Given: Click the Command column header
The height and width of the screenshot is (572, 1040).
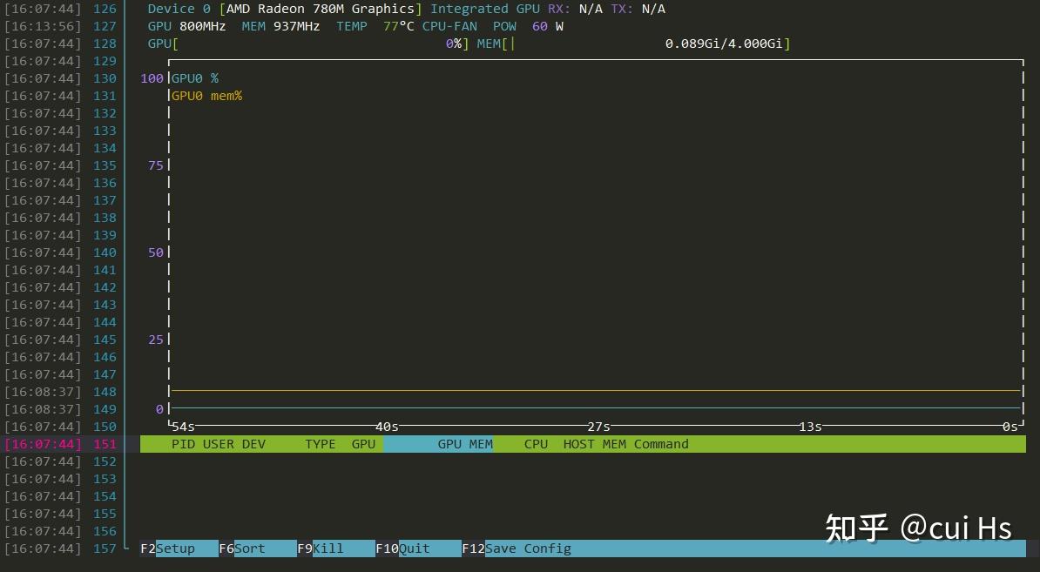Looking at the screenshot, I should [661, 444].
